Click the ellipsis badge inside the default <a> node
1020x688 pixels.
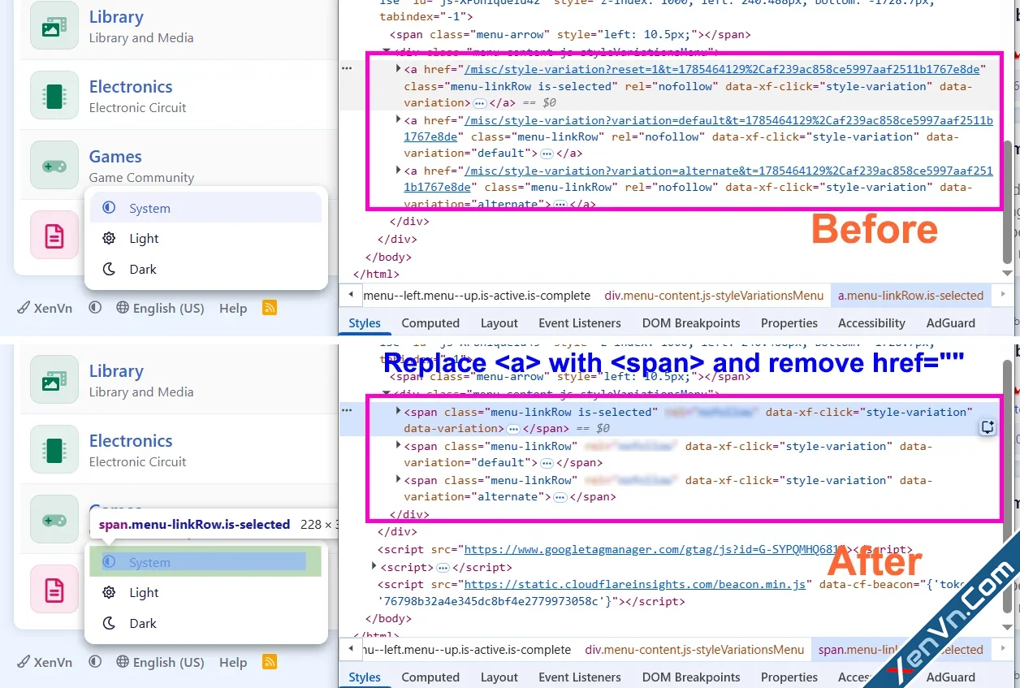[547, 154]
